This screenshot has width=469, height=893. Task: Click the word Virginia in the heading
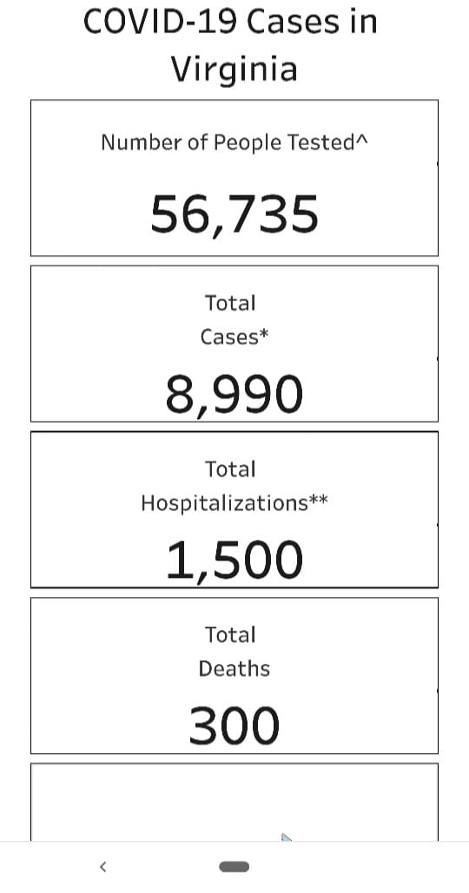tap(234, 69)
